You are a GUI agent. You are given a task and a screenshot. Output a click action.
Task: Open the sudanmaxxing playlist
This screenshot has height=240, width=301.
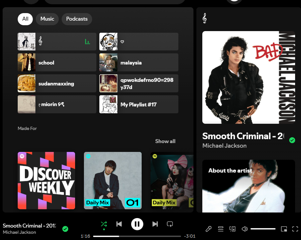[57, 83]
